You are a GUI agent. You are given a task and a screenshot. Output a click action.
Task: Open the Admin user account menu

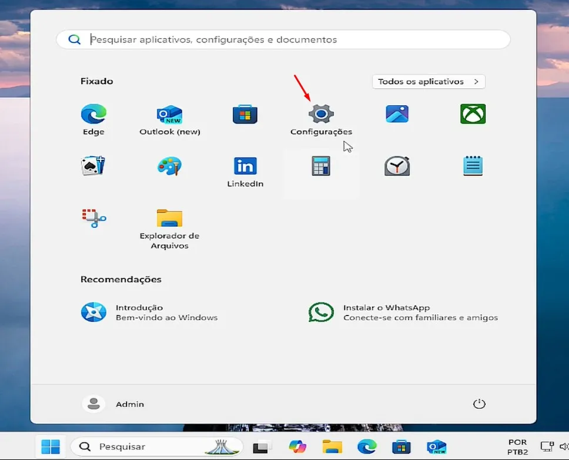click(x=115, y=404)
